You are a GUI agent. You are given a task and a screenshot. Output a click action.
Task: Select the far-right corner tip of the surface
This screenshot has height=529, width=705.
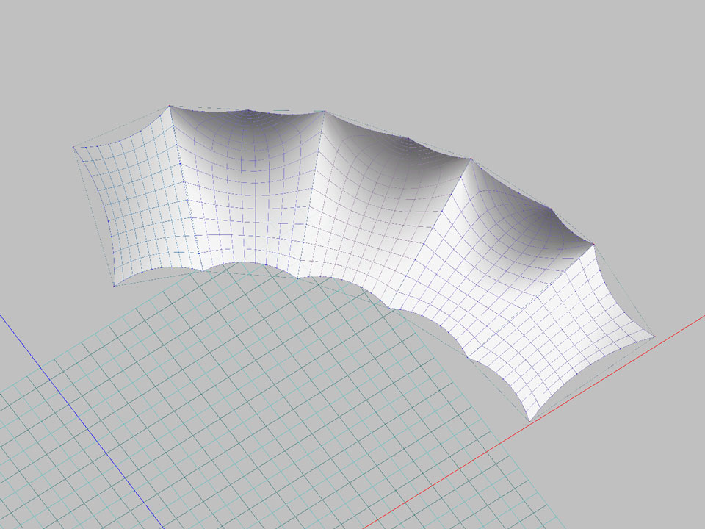click(653, 338)
